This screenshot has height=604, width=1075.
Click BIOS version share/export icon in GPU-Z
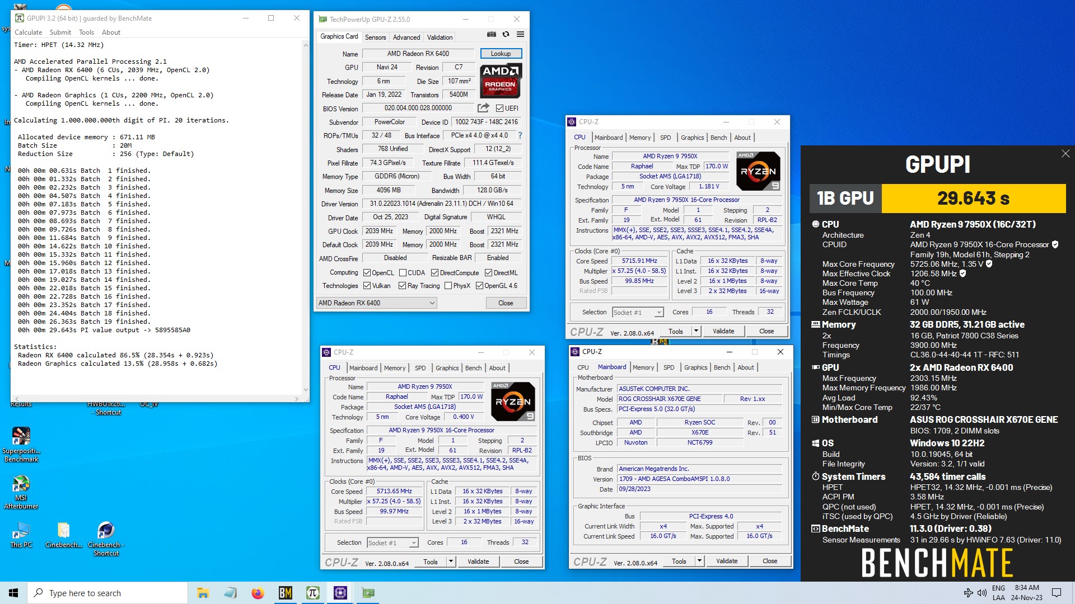point(483,108)
